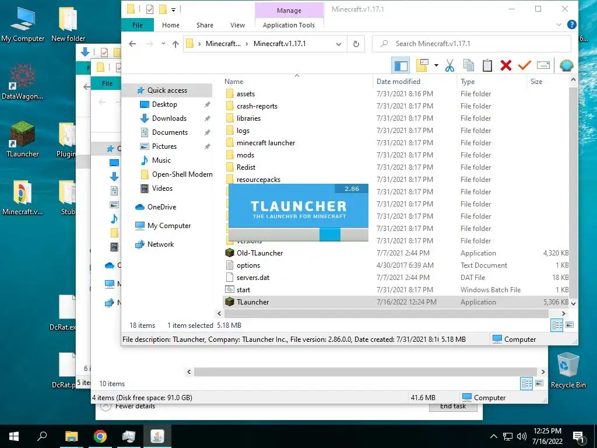Expand the ribbon with chevron

click(x=559, y=24)
